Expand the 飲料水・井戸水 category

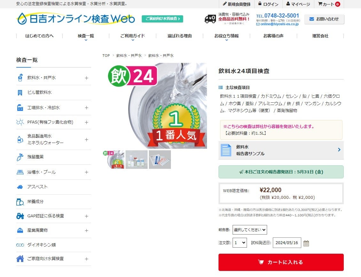click(86, 78)
